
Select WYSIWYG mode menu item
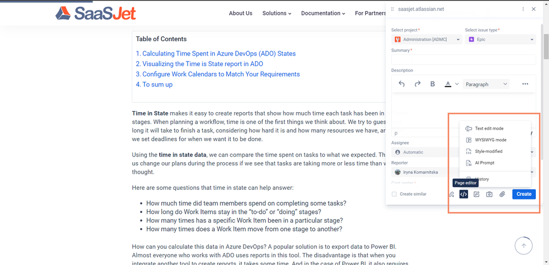click(x=495, y=140)
